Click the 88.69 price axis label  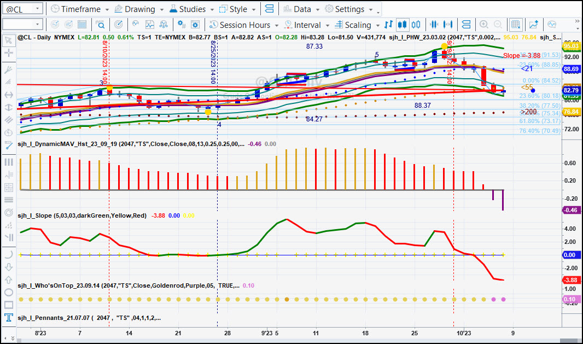coord(571,69)
